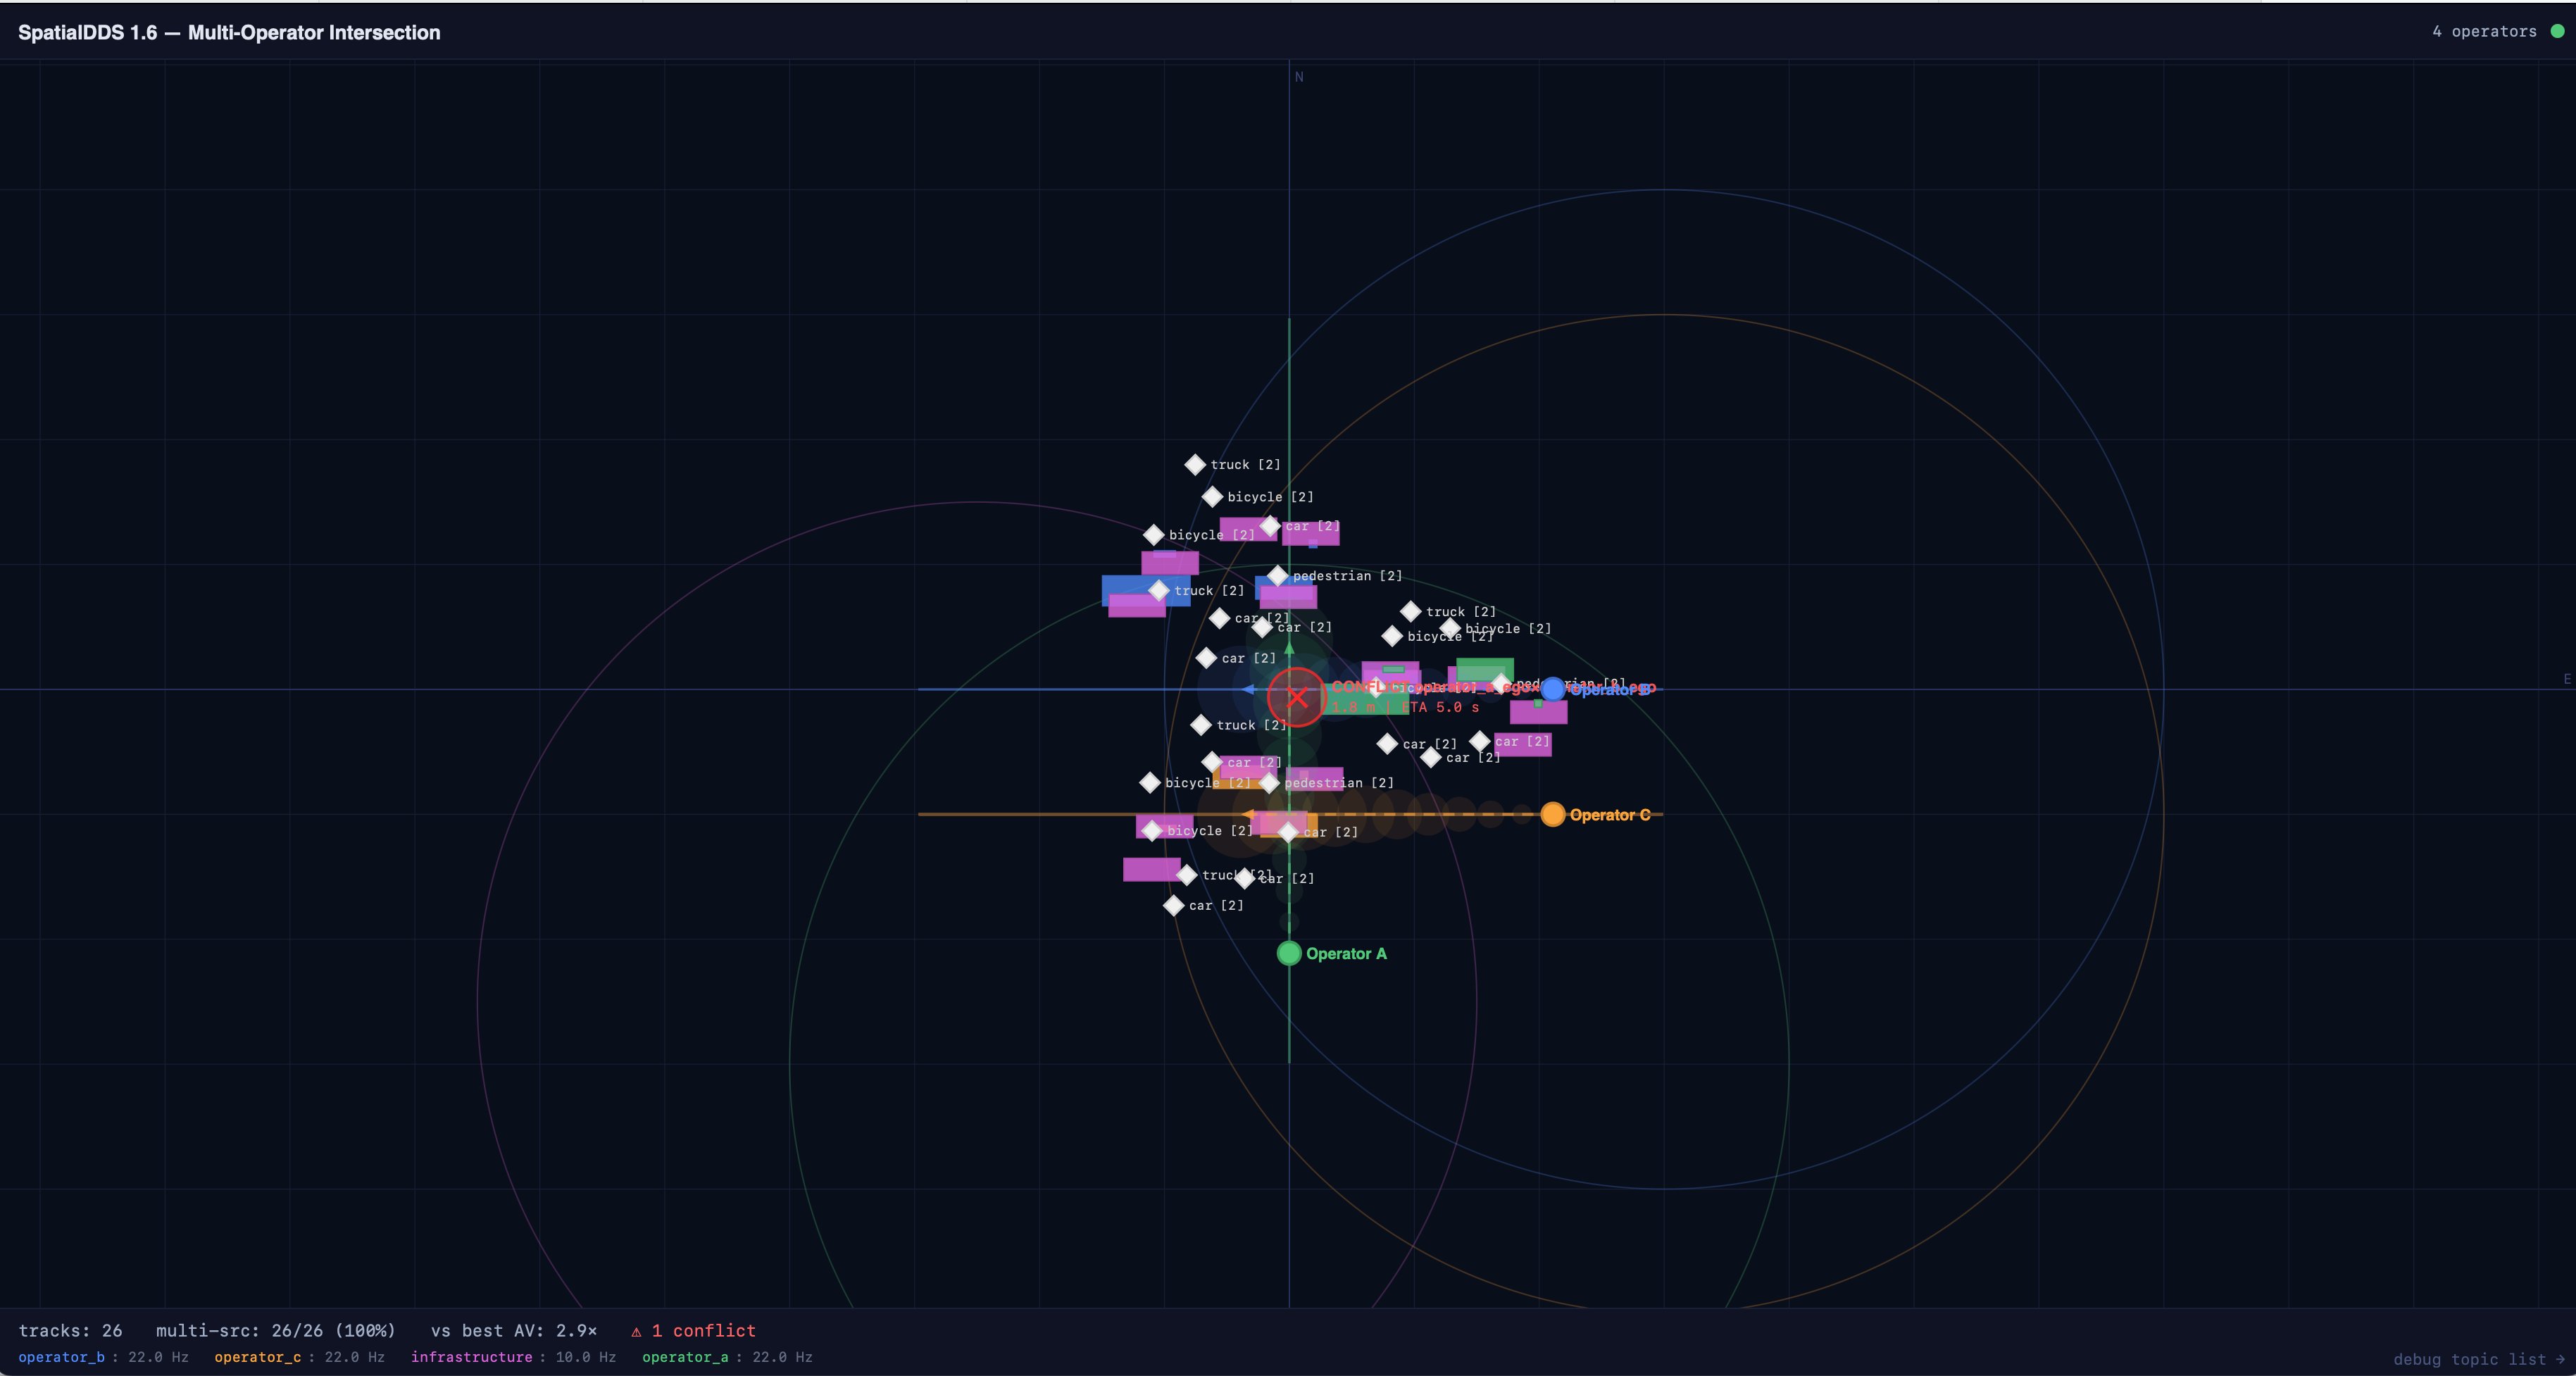Select the bicycle [2] diamond directly below the top truck

(1212, 496)
